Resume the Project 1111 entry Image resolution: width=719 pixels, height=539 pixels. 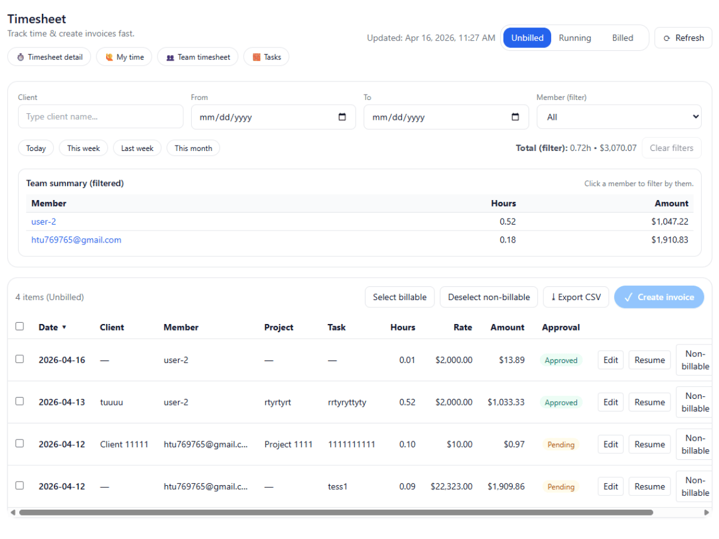649,444
